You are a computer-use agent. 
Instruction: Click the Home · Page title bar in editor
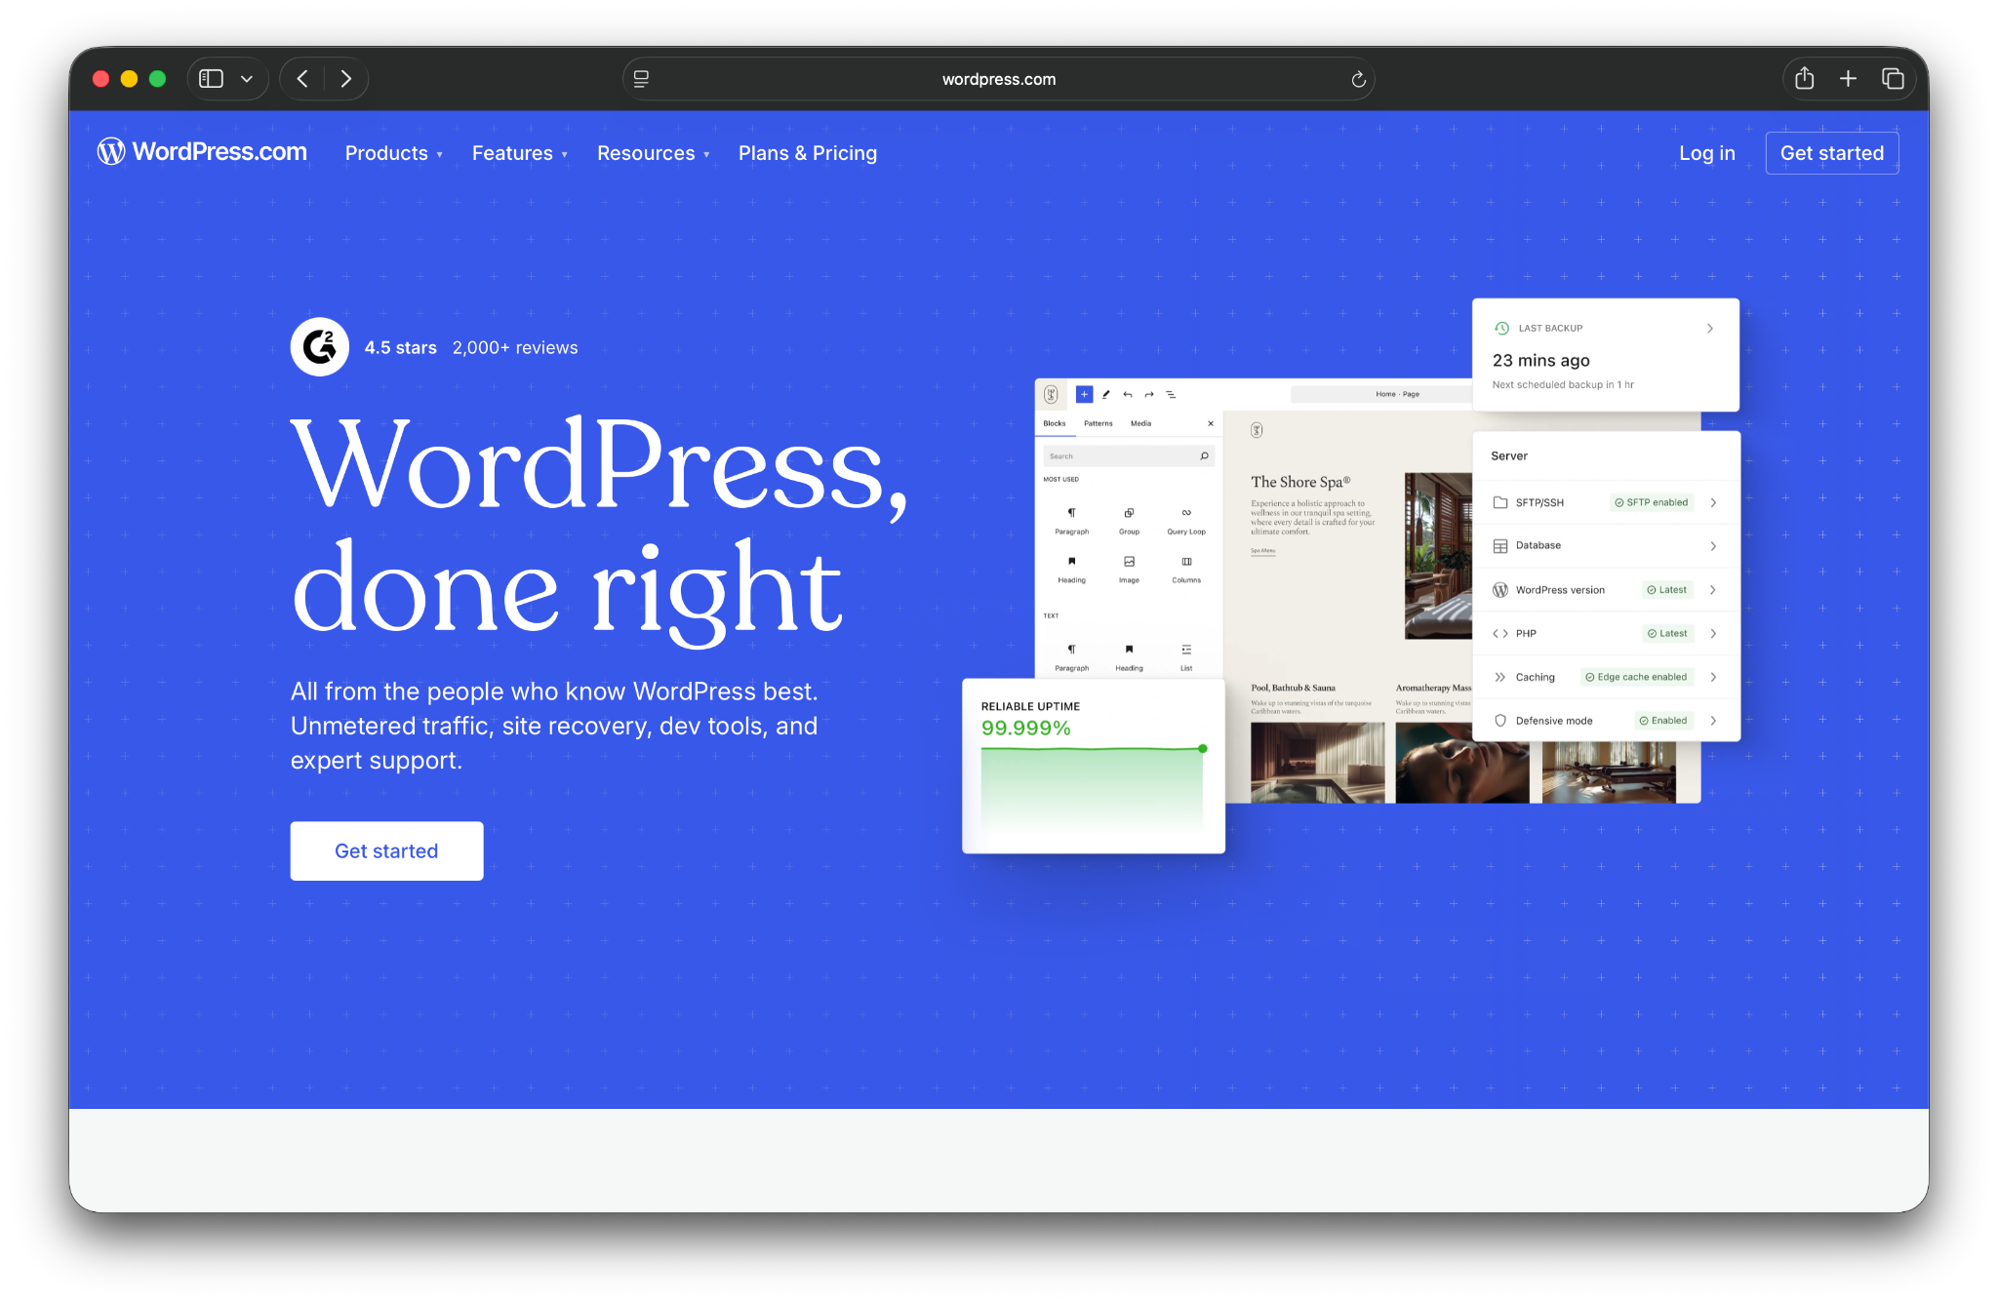(1381, 394)
